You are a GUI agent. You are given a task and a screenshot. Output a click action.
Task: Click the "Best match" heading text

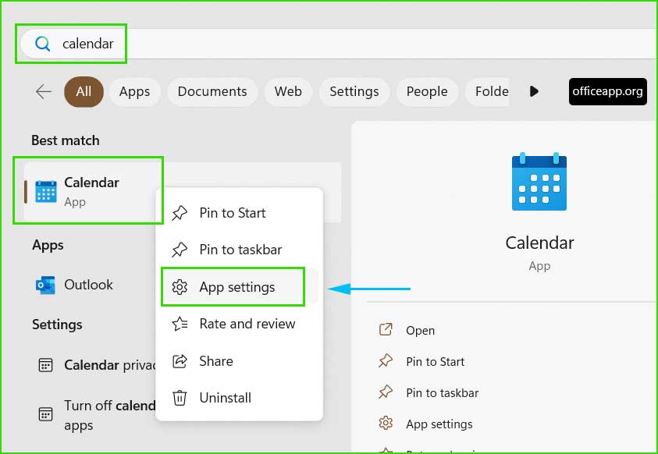[66, 140]
